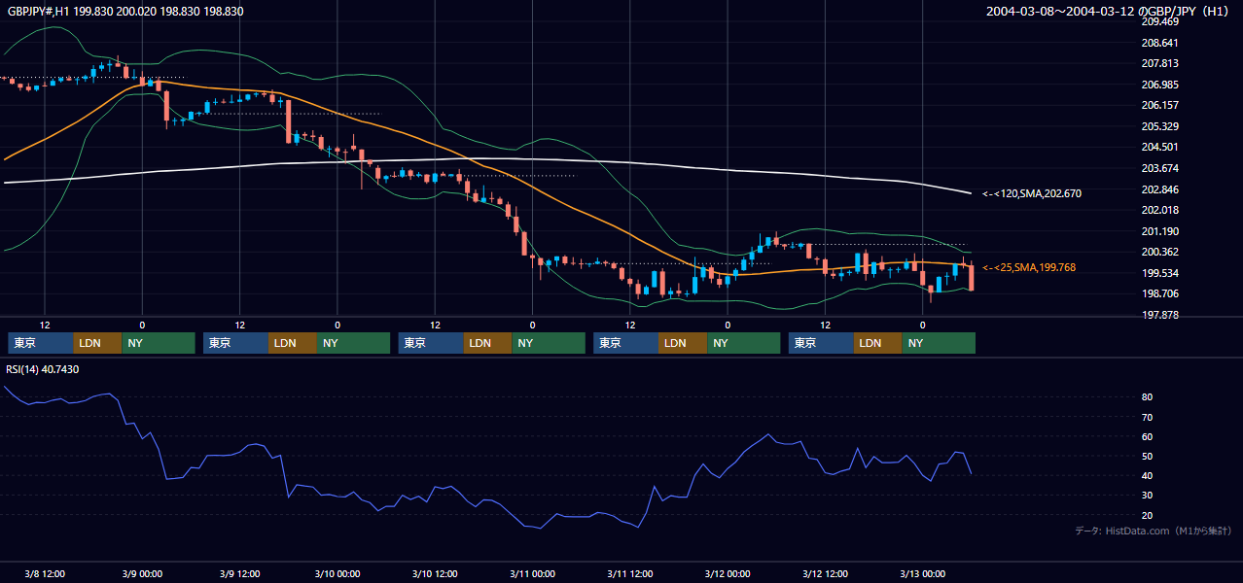Click the 3/9 00:00 date label
The height and width of the screenshot is (583, 1243).
click(142, 573)
